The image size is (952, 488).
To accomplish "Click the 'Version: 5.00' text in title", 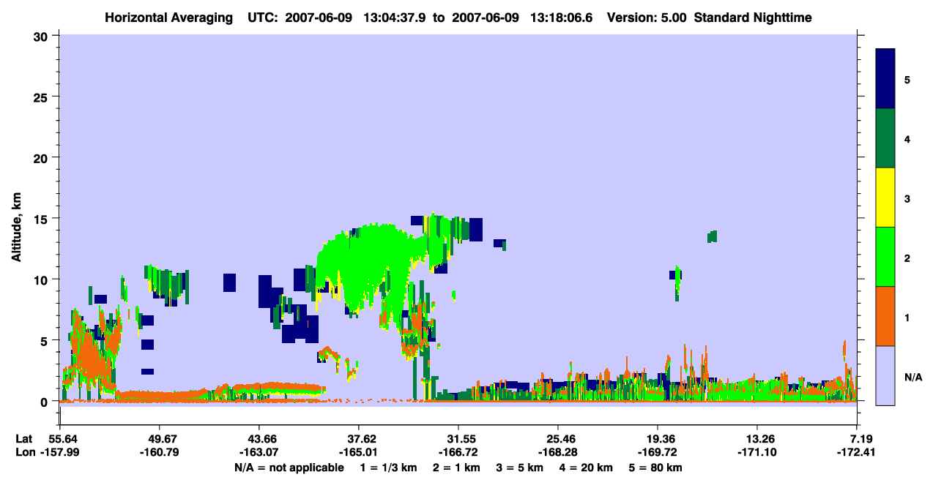I will pos(646,17).
